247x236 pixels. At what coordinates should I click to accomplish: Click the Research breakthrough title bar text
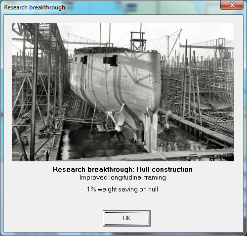coord(35,7)
